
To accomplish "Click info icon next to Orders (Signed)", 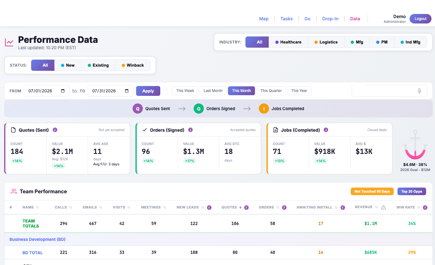I will point(190,130).
